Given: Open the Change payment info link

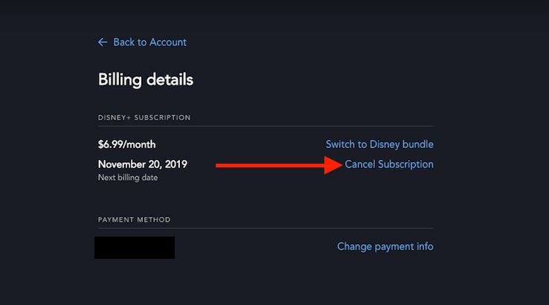Looking at the screenshot, I should coord(385,246).
